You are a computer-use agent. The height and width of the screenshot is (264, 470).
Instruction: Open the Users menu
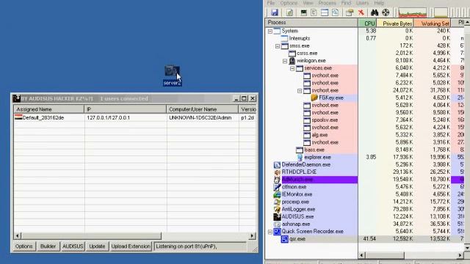(x=362, y=3)
